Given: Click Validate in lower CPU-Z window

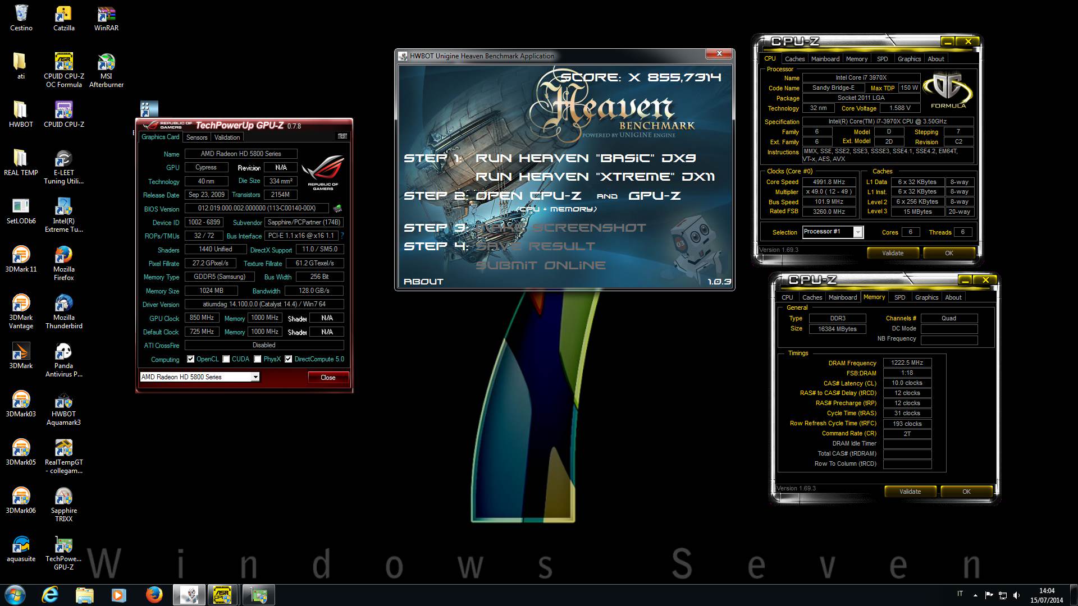Looking at the screenshot, I should pyautogui.click(x=910, y=492).
